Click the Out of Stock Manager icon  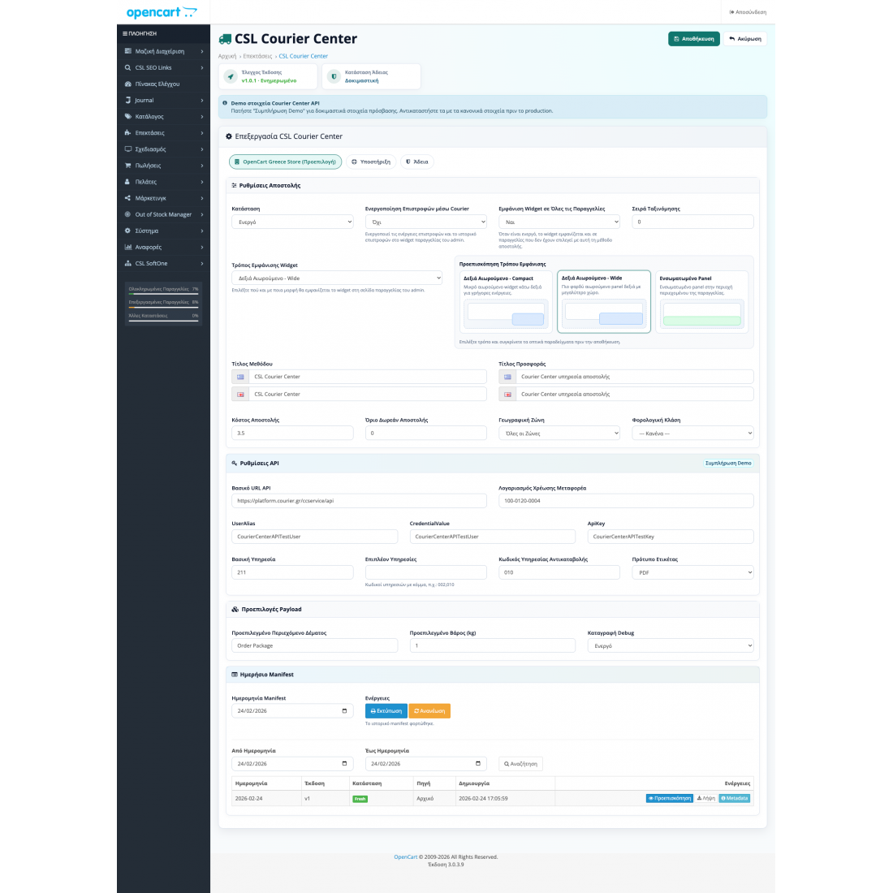pyautogui.click(x=127, y=214)
